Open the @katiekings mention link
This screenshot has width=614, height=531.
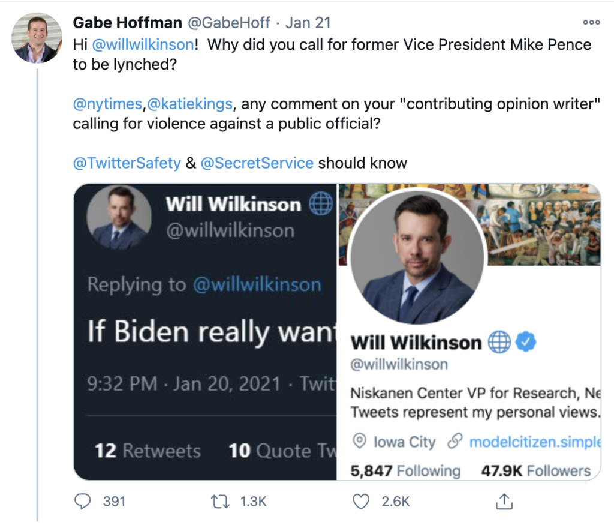189,104
